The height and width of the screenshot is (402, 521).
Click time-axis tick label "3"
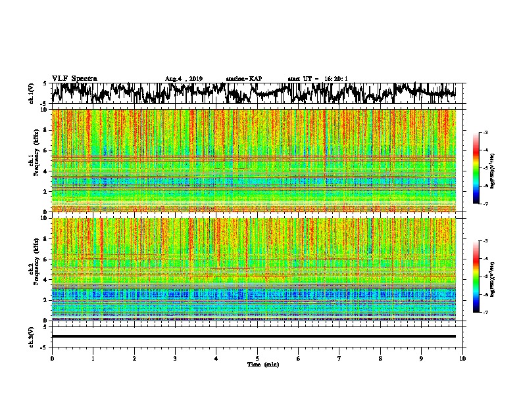pos(175,359)
